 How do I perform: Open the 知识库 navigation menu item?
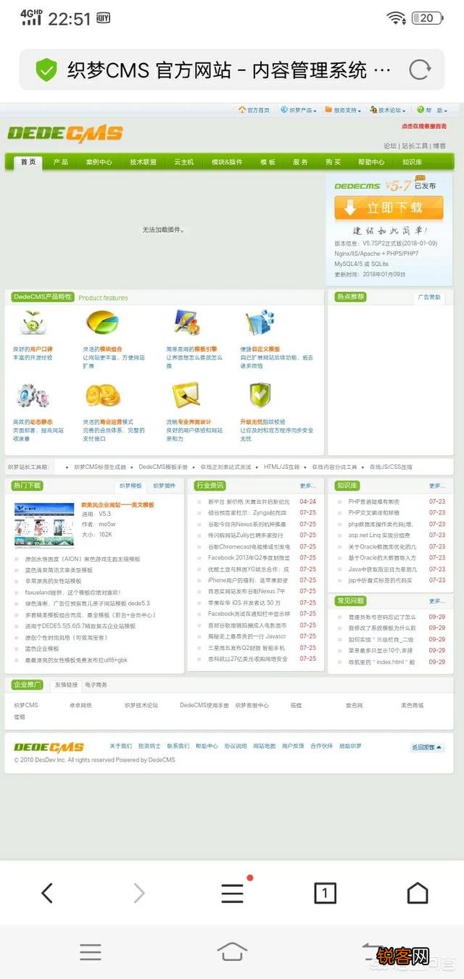click(413, 162)
